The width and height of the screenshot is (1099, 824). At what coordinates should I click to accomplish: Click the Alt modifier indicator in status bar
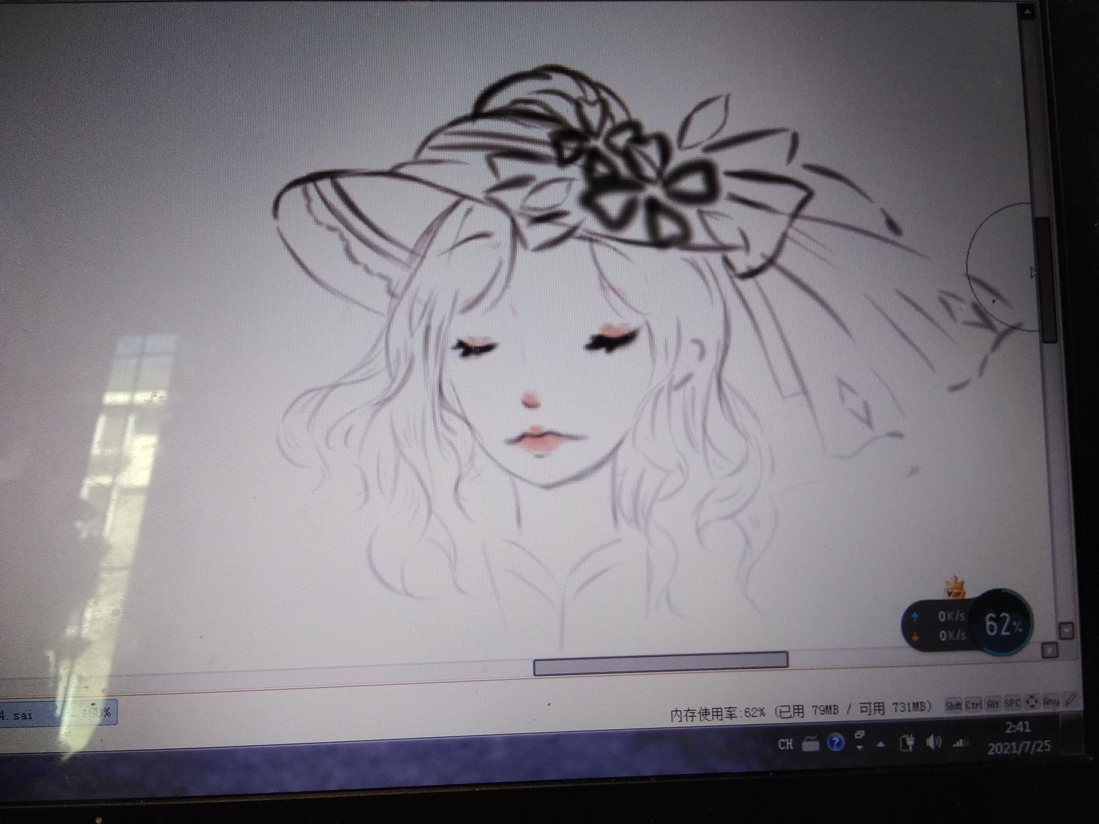coord(993,704)
